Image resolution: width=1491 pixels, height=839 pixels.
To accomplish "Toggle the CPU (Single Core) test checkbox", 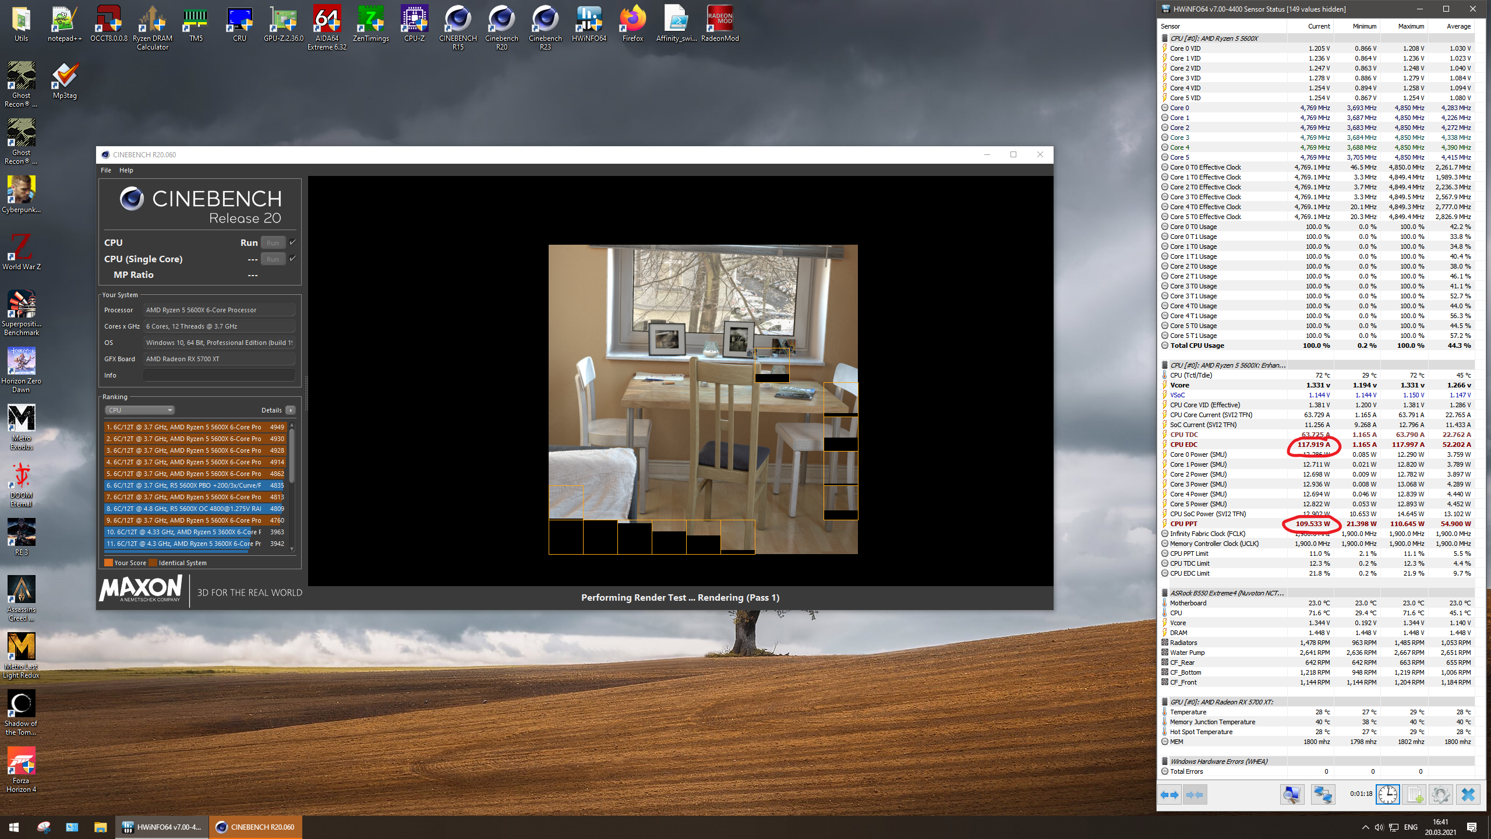I will pos(292,259).
